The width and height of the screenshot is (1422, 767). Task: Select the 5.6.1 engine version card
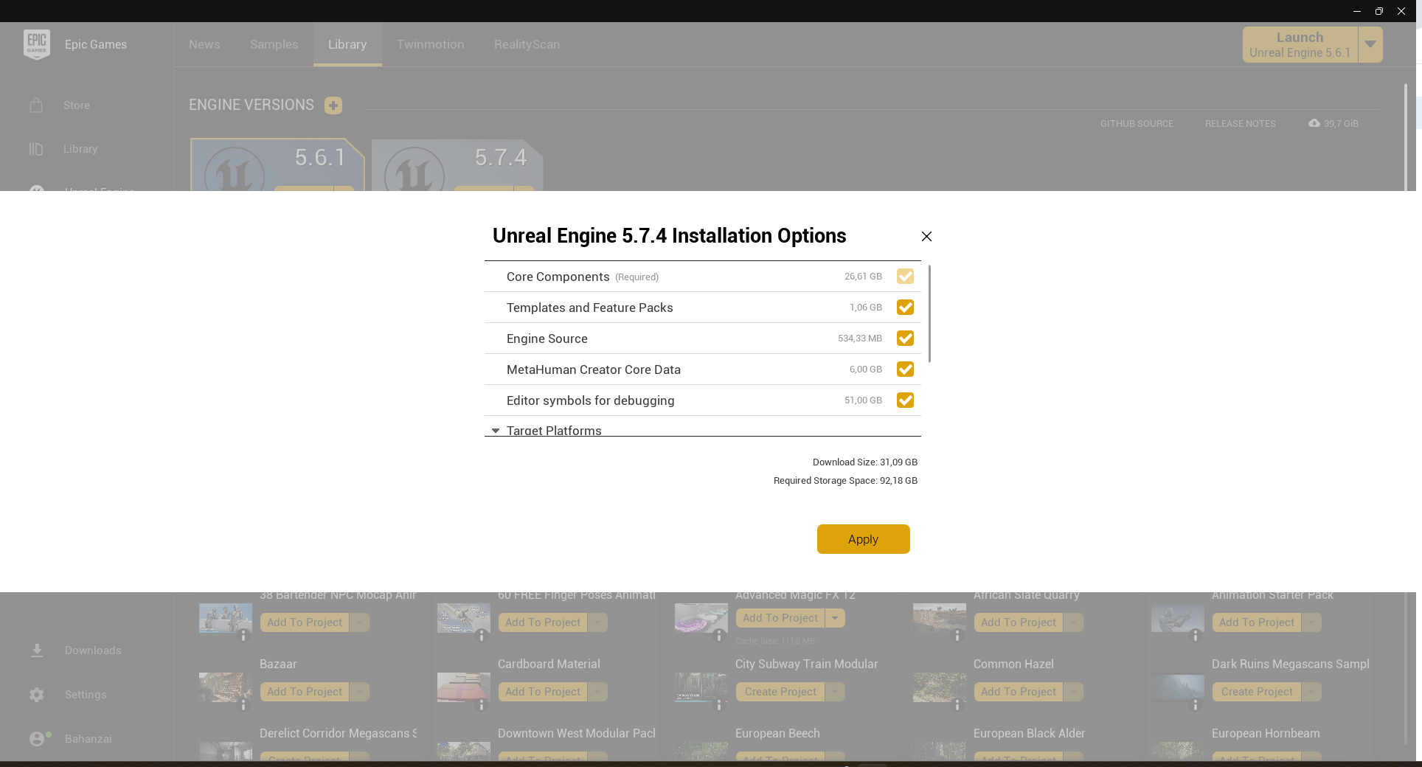[277, 165]
